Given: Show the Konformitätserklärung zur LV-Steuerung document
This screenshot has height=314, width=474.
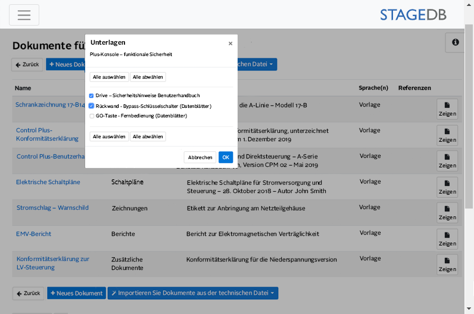Looking at the screenshot, I should click(447, 265).
